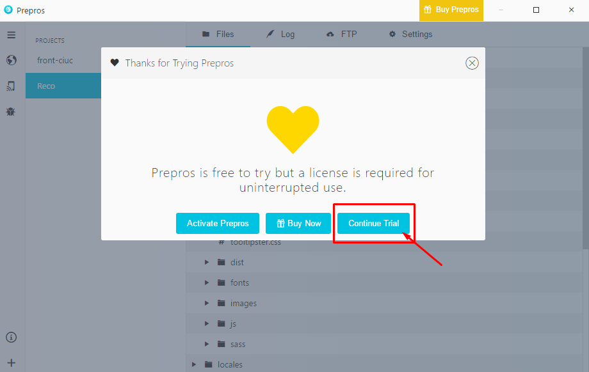Click the yellow heart image
Image resolution: width=589 pixels, height=372 pixels.
293,129
